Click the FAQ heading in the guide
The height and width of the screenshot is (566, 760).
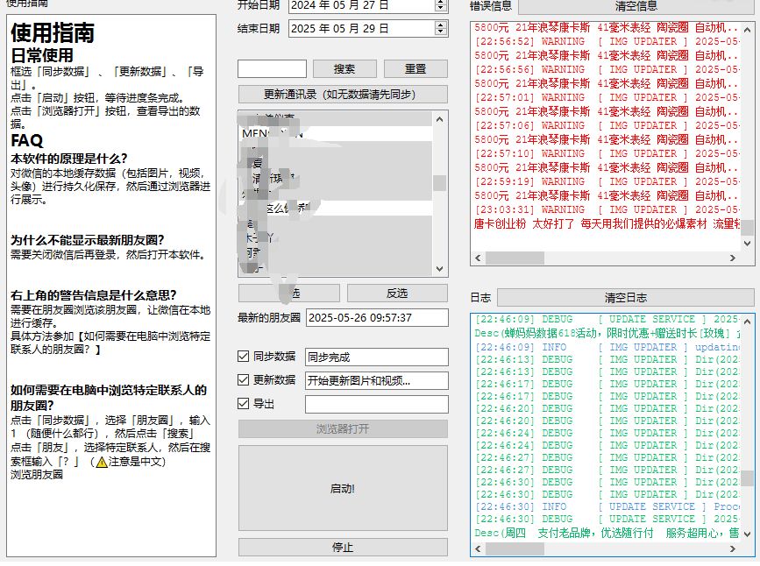tap(27, 140)
